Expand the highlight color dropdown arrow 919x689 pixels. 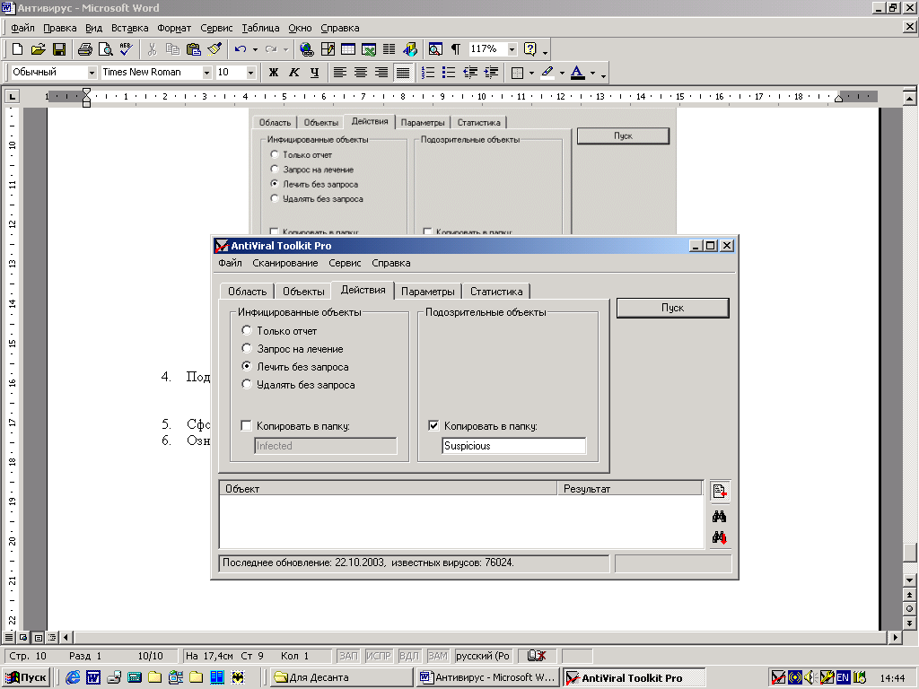pos(562,73)
